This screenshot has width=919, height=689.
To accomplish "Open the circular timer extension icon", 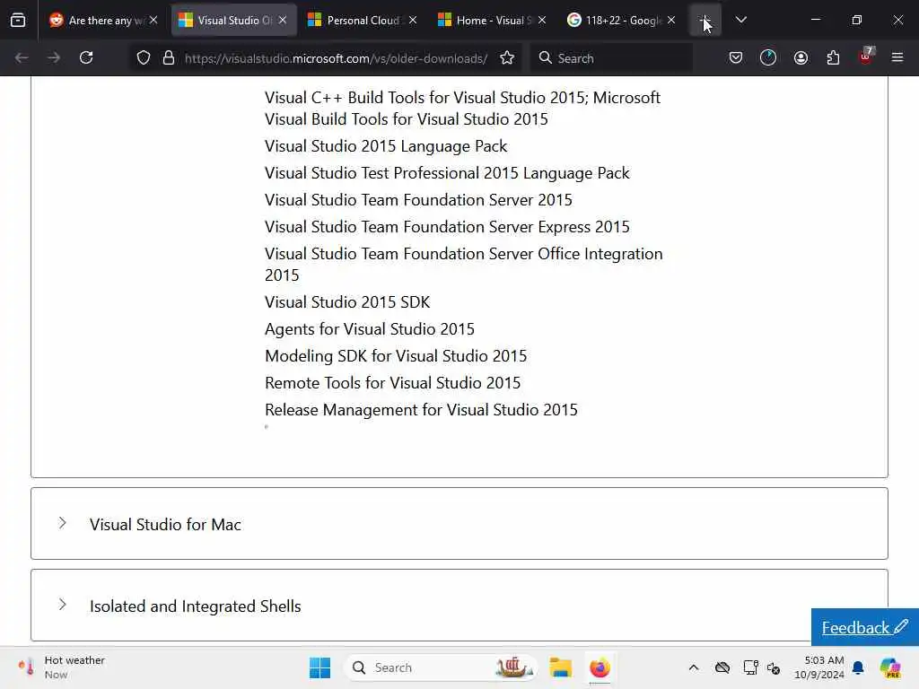I will tap(768, 57).
